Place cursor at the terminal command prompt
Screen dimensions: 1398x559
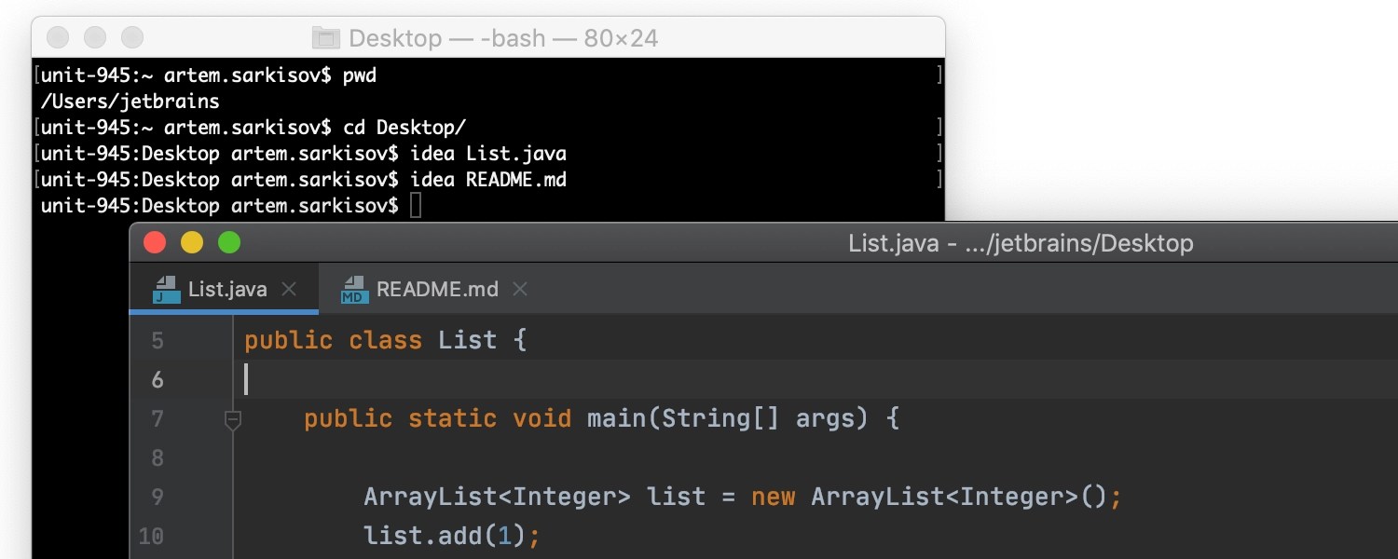413,206
